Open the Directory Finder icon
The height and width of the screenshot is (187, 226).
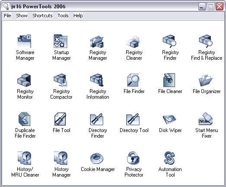(x=96, y=119)
